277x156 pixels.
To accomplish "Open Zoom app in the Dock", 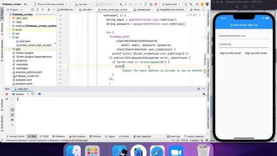I will tap(176, 151).
